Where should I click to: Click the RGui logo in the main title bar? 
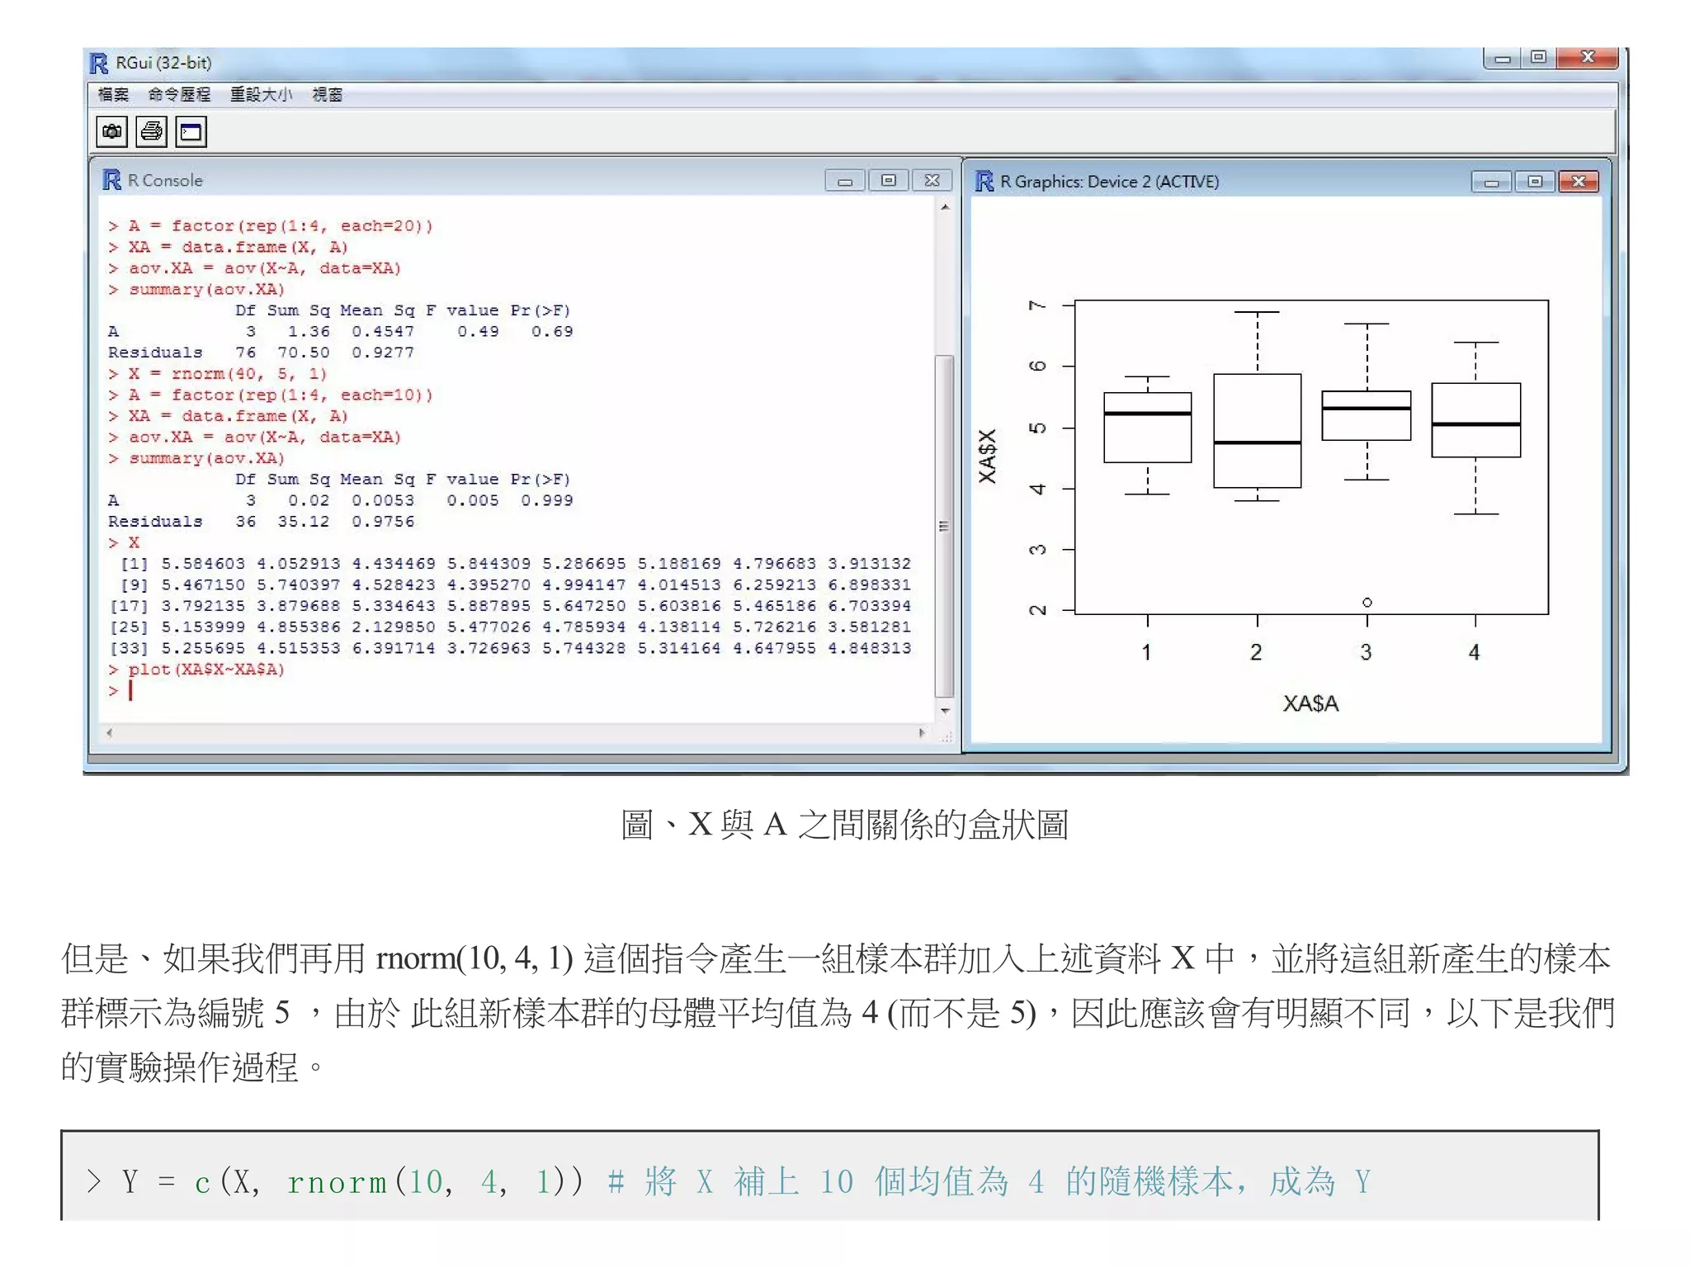pos(99,64)
